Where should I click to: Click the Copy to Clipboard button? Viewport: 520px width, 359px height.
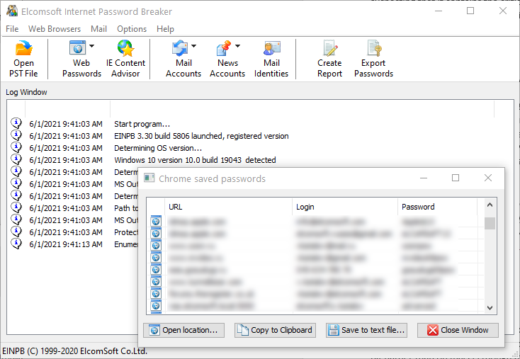[x=275, y=330]
